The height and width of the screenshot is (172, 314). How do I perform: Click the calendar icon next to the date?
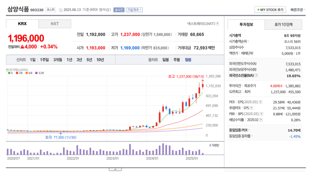60,10
